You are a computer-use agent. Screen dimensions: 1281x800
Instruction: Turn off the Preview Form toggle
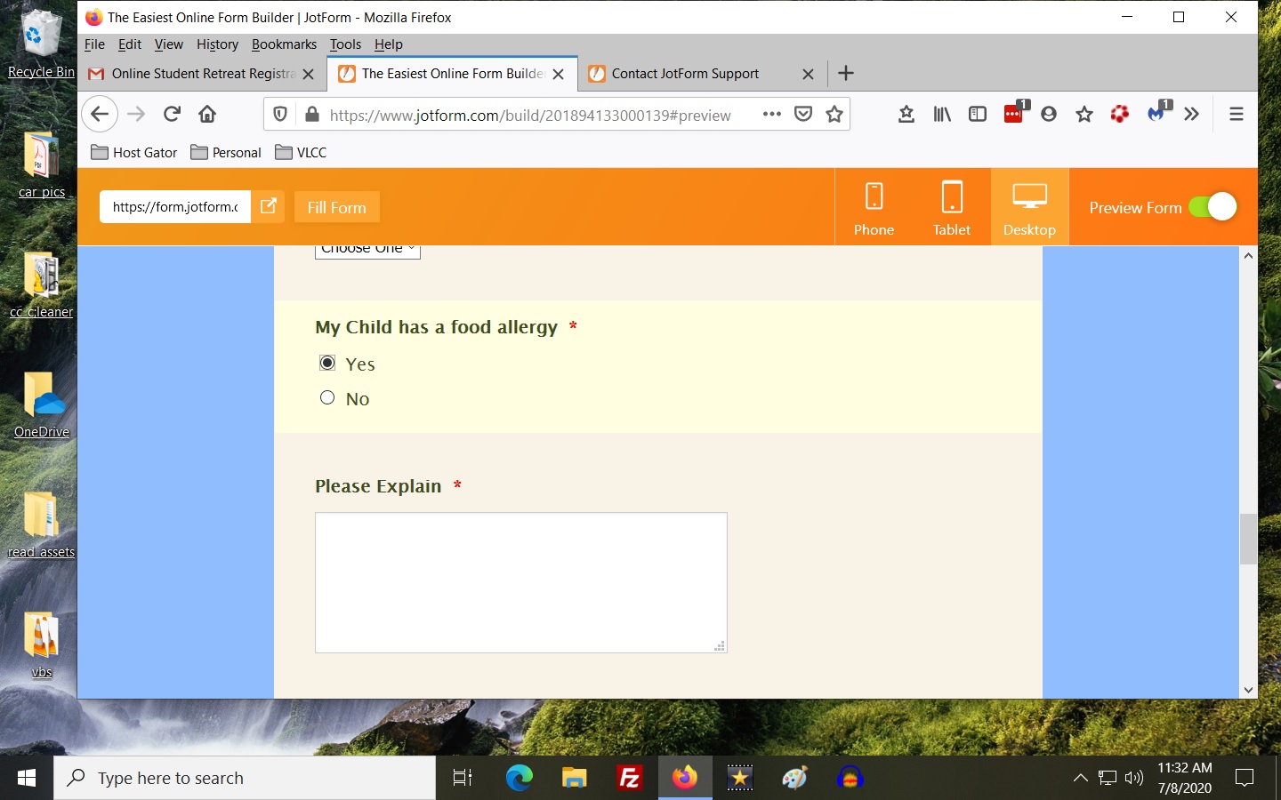[x=1213, y=207]
